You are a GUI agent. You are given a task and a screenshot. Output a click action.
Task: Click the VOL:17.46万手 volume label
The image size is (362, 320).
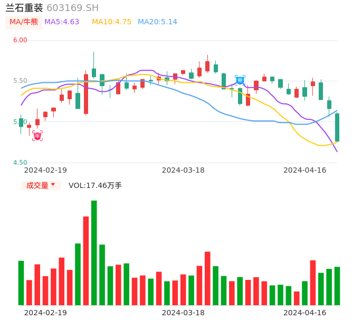tap(95, 185)
